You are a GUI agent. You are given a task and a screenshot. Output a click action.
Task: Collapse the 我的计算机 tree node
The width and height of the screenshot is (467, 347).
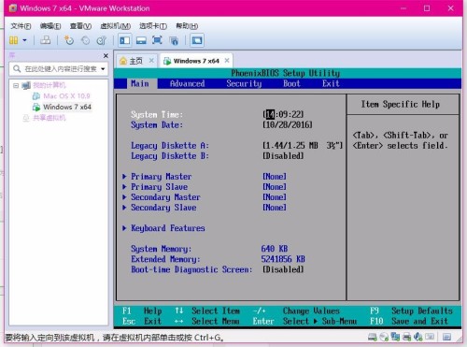[16, 85]
